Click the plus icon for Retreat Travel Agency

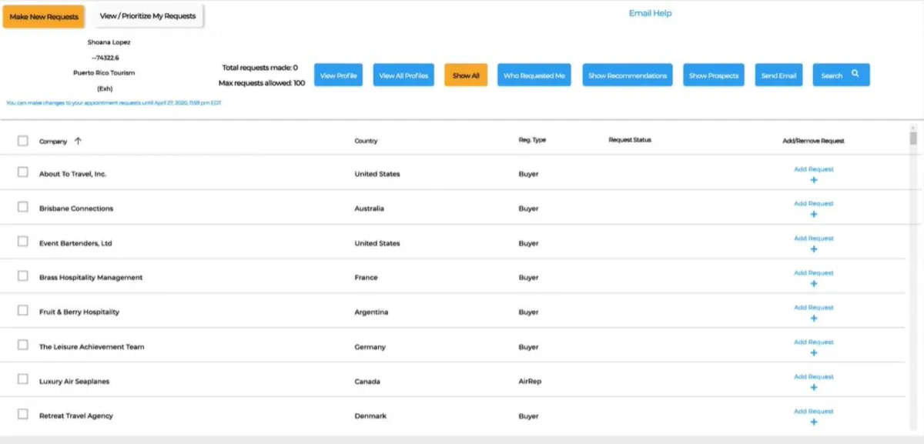click(814, 422)
